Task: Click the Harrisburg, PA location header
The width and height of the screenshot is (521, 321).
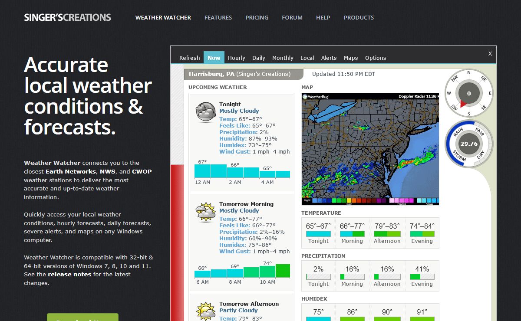Action: pyautogui.click(x=243, y=74)
